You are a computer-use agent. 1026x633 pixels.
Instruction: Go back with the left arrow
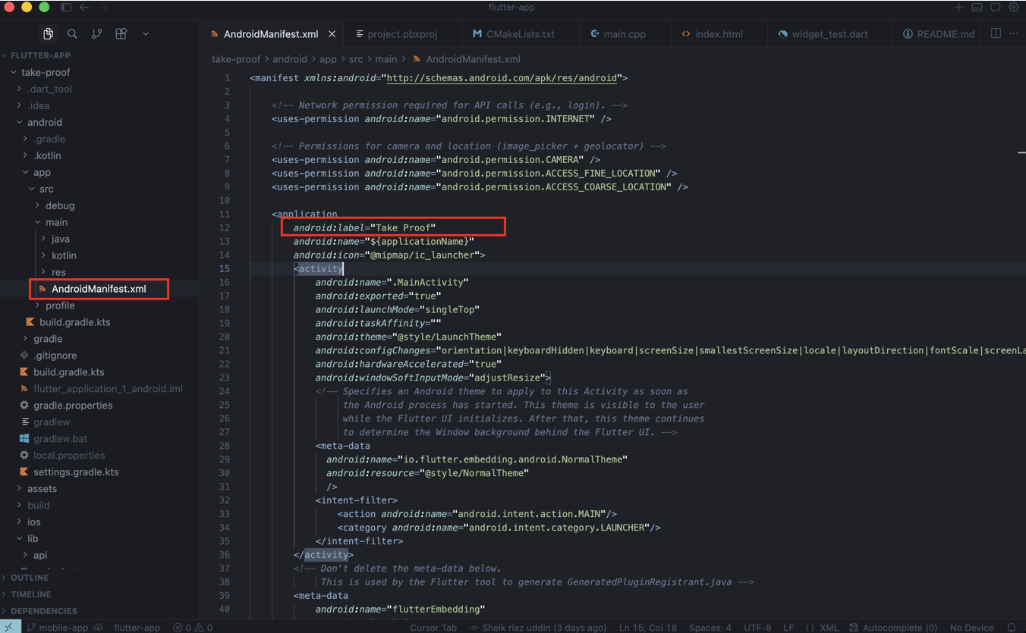(x=84, y=8)
